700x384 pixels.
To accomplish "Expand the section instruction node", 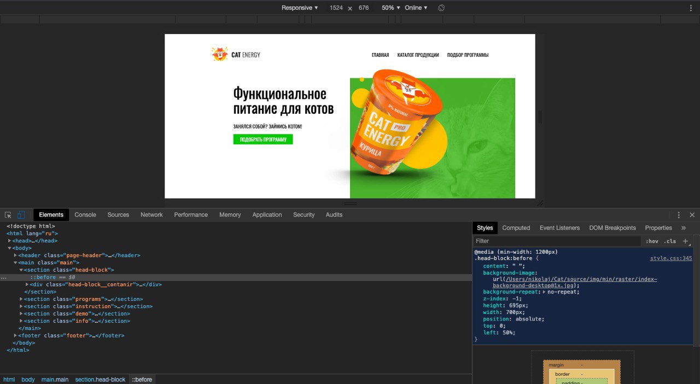I will click(x=21, y=306).
